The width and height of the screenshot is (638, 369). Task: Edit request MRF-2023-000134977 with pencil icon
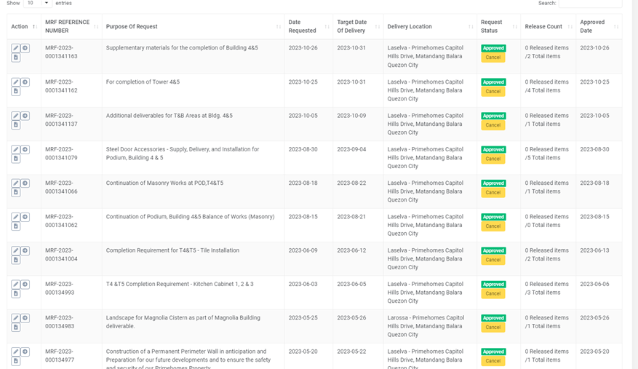coord(15,352)
